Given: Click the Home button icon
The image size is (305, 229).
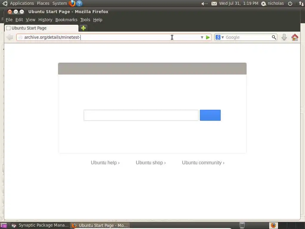Looking at the screenshot, I should coord(295,37).
